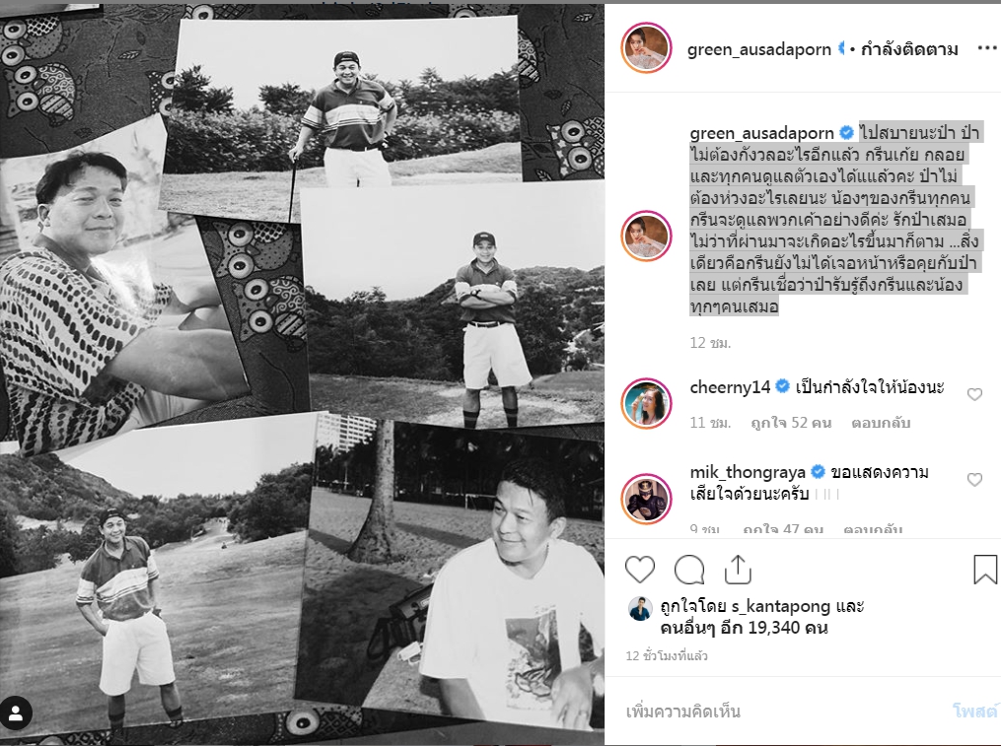Like cheerny14's comment heart

point(974,394)
